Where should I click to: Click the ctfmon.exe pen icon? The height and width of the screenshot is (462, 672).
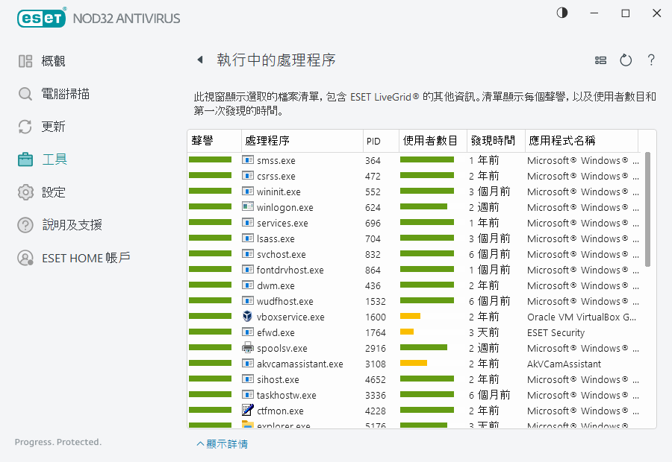248,410
